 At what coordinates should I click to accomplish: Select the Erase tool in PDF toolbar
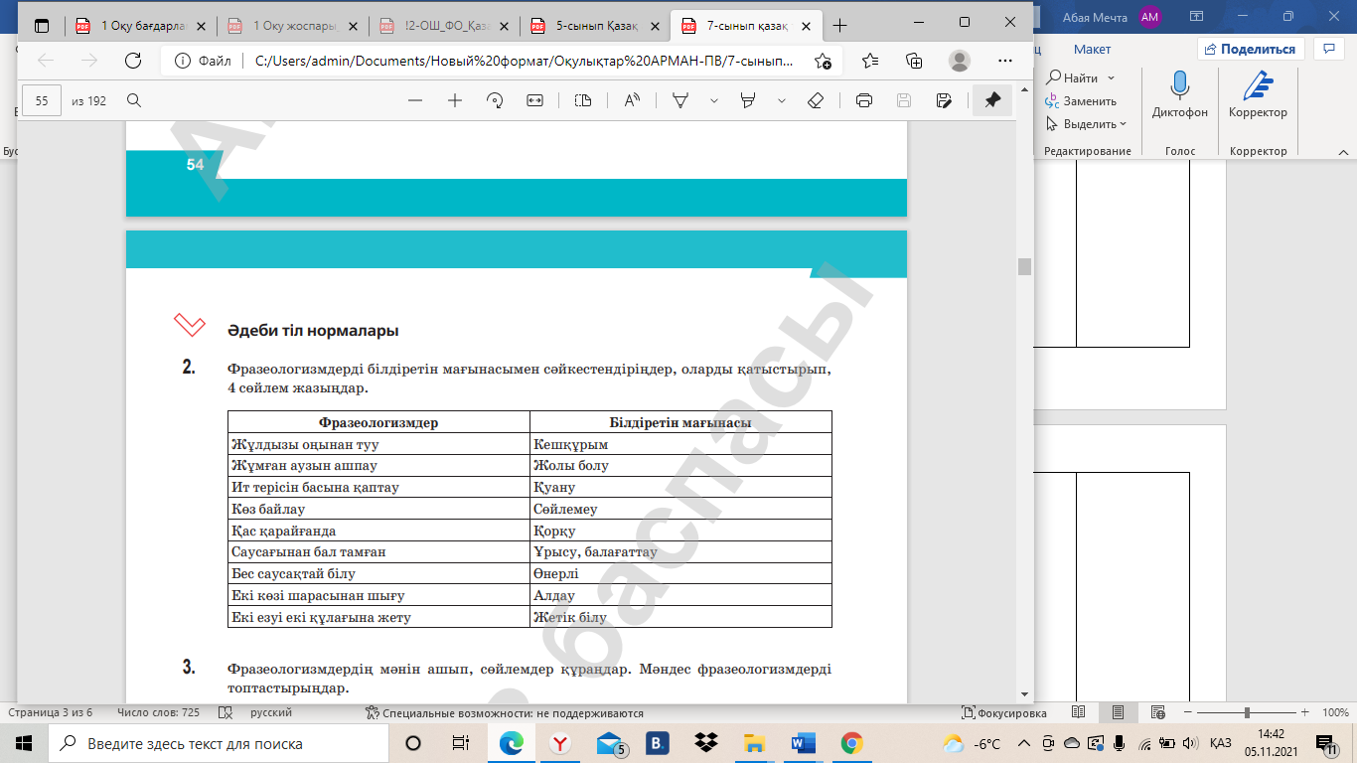pyautogui.click(x=816, y=100)
